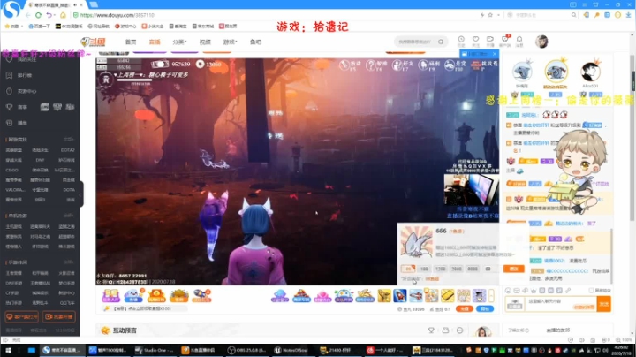The width and height of the screenshot is (636, 357).
Task: Open the 关注 heart icon in header
Action: 476,41
